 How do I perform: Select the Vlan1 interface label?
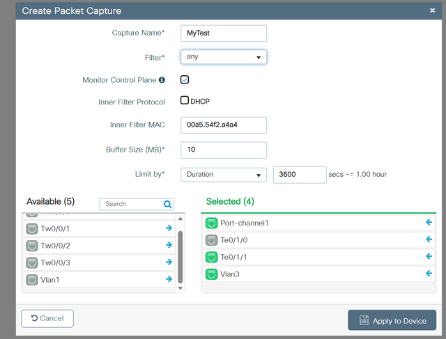pos(50,280)
